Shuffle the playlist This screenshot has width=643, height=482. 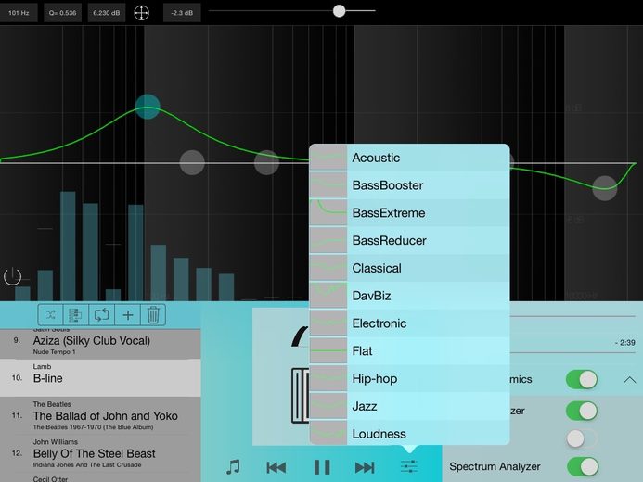point(50,315)
